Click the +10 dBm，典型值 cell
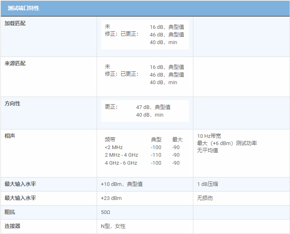This screenshot has height=234, width=290. [122, 184]
